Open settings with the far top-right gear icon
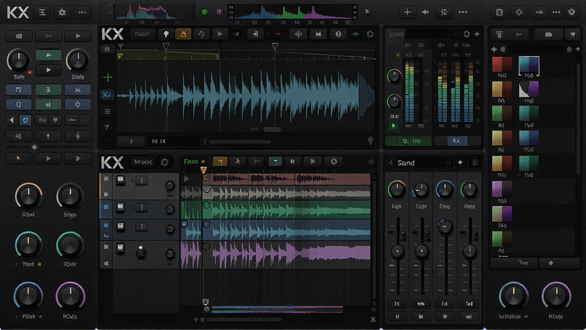586x330 pixels. [572, 12]
